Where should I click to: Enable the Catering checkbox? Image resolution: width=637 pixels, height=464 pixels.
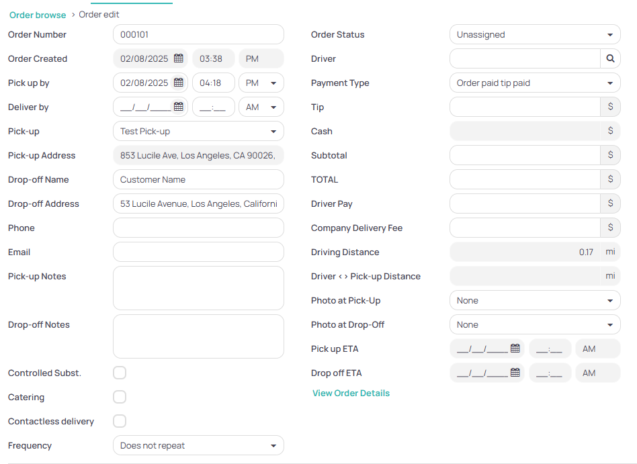120,397
